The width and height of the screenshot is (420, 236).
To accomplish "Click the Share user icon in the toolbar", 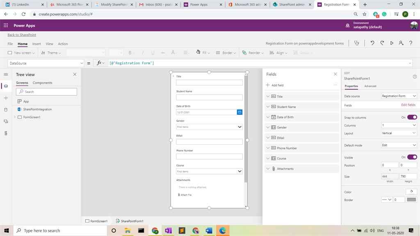I will click(x=401, y=43).
